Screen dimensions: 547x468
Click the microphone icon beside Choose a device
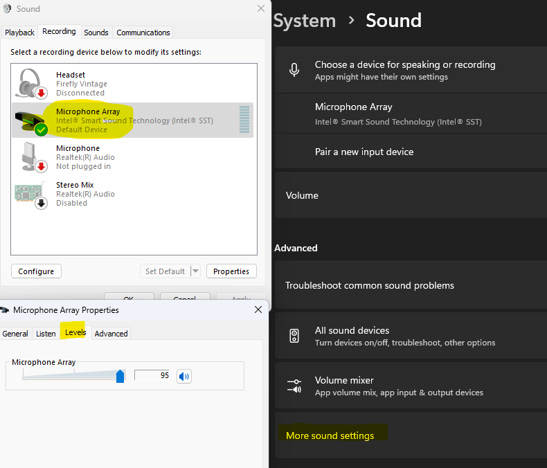pyautogui.click(x=294, y=70)
